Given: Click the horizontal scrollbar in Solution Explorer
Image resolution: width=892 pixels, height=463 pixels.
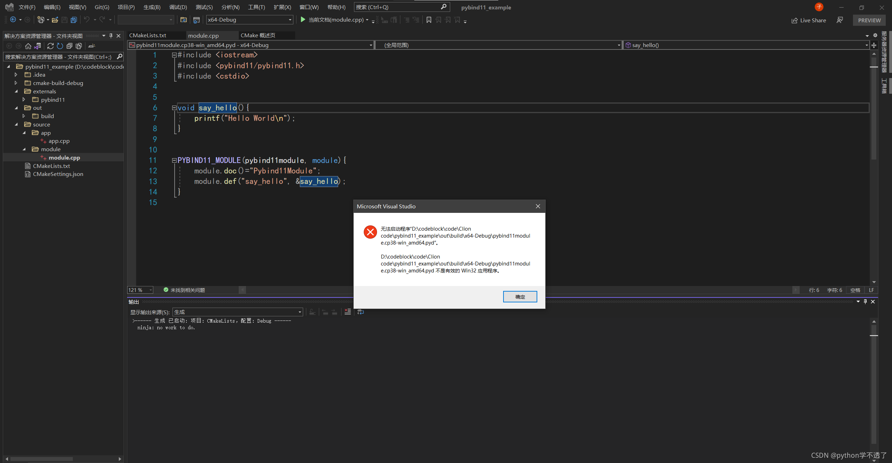Looking at the screenshot, I should [42, 459].
